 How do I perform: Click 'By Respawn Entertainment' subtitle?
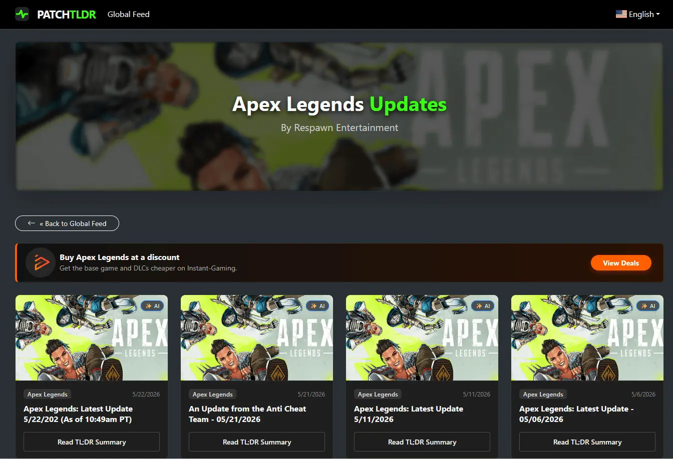(x=340, y=127)
